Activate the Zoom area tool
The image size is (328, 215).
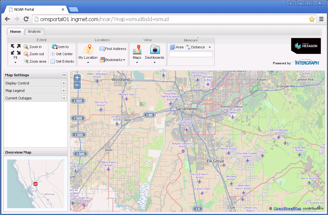pyautogui.click(x=35, y=61)
